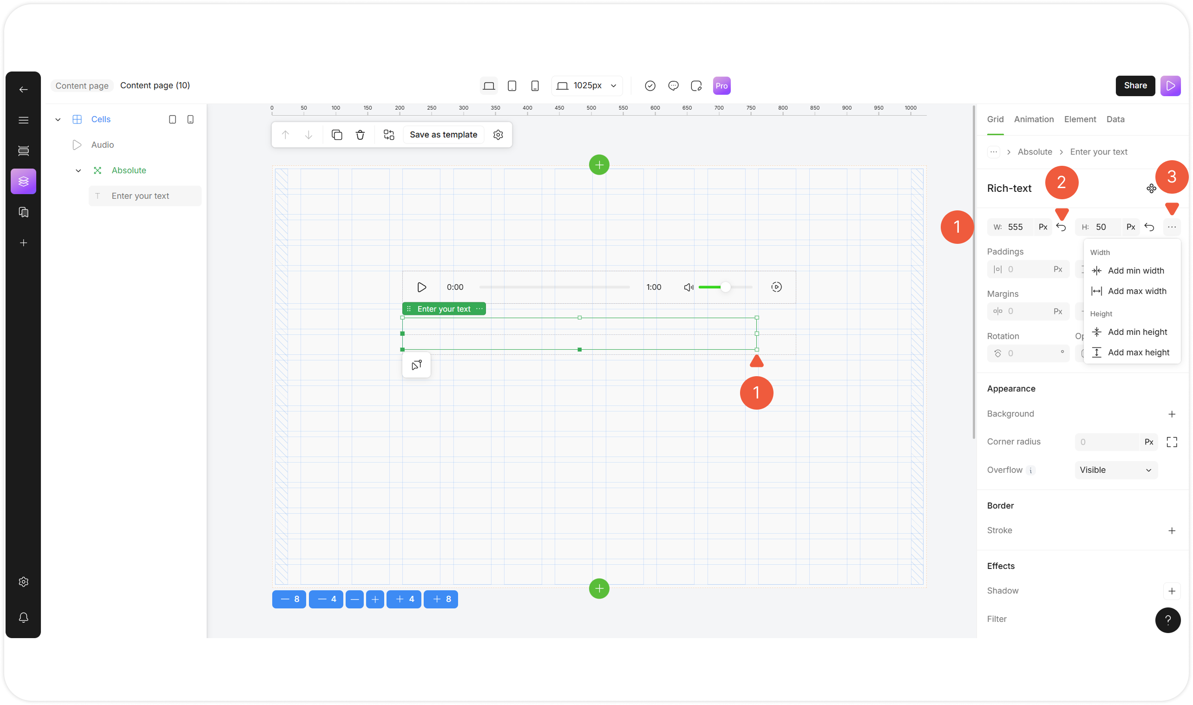This screenshot has height=705, width=1193.
Task: Click the Share button
Action: 1134,86
